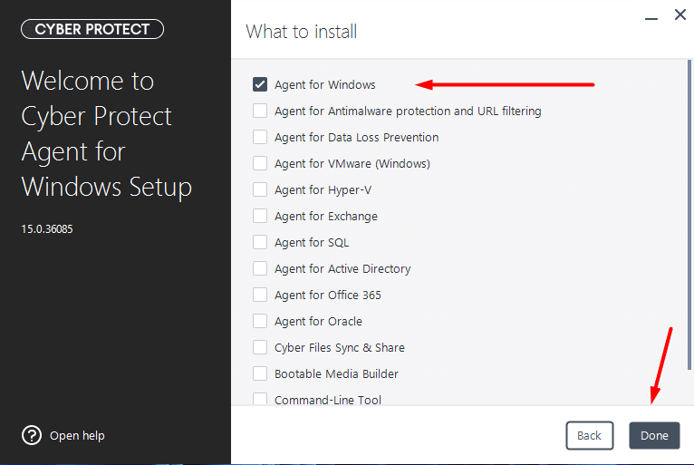
Task: Check the Agent for Active Directory box
Action: 260,268
